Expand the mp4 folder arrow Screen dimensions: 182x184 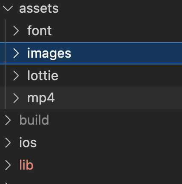(x=16, y=98)
